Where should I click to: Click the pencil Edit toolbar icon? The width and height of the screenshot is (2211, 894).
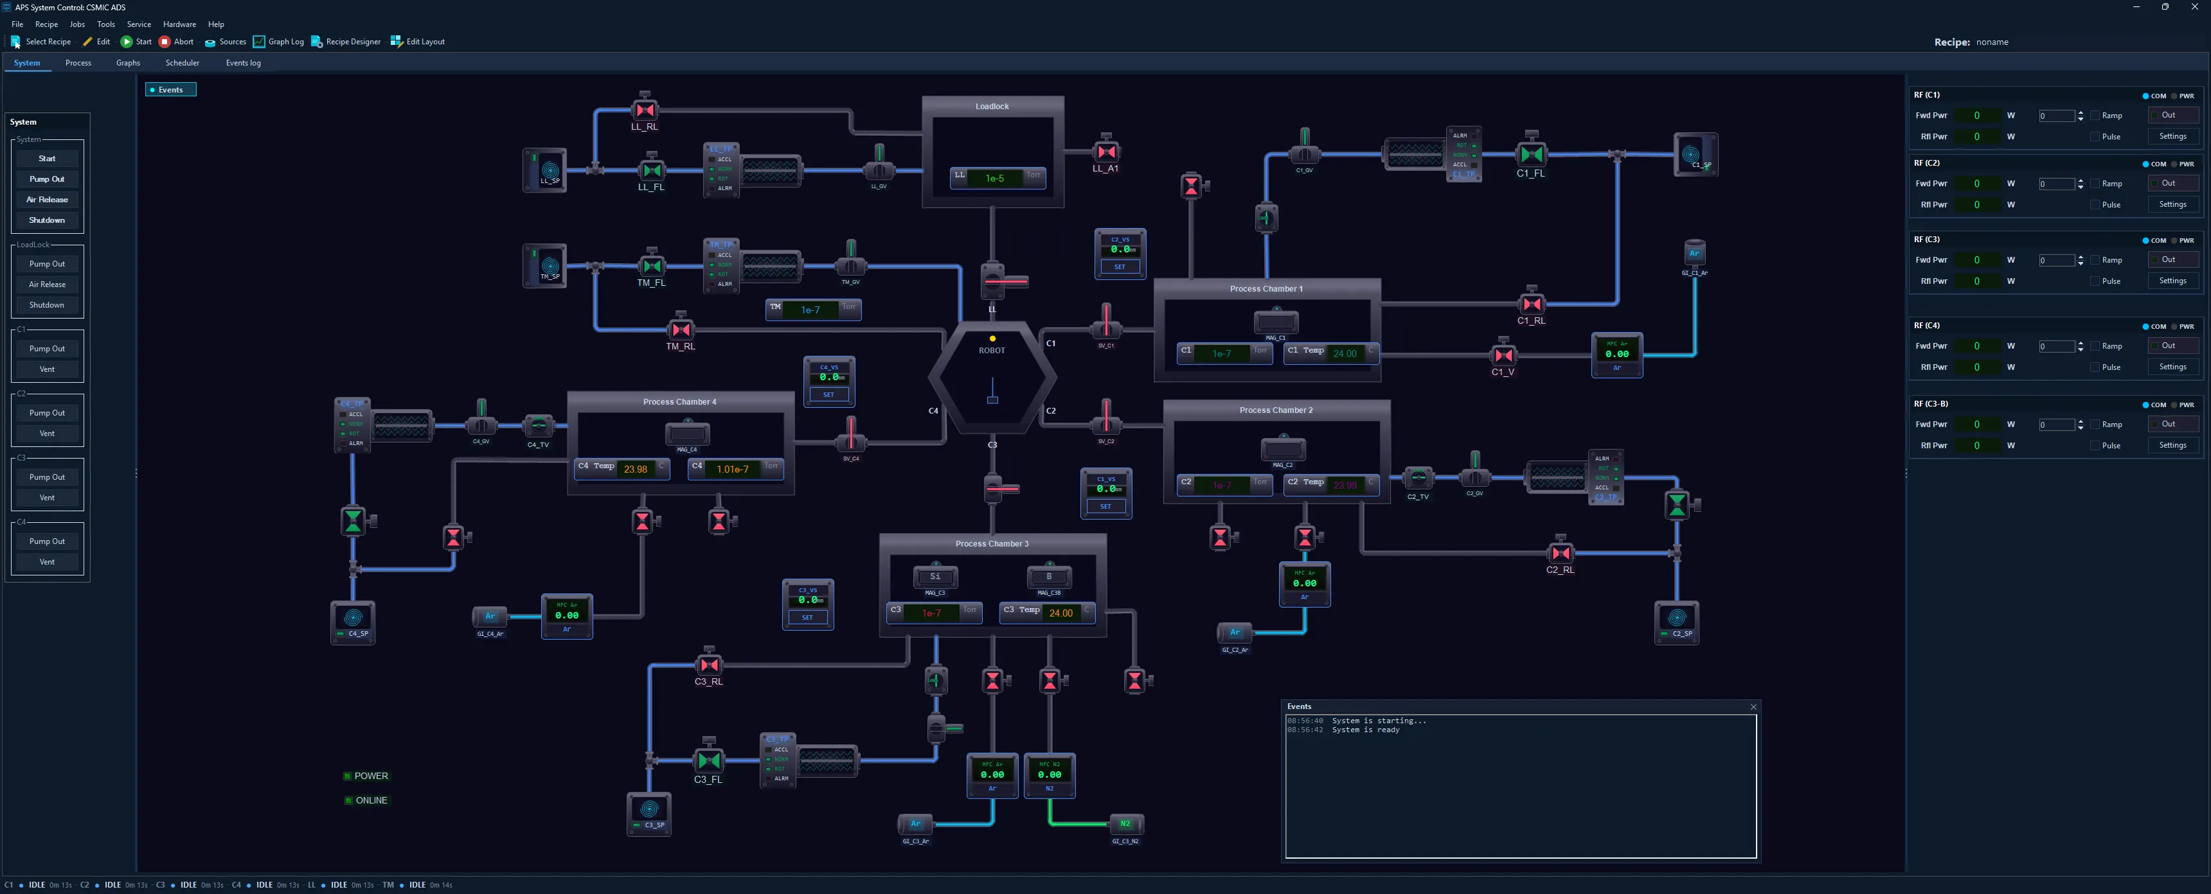pyautogui.click(x=87, y=41)
